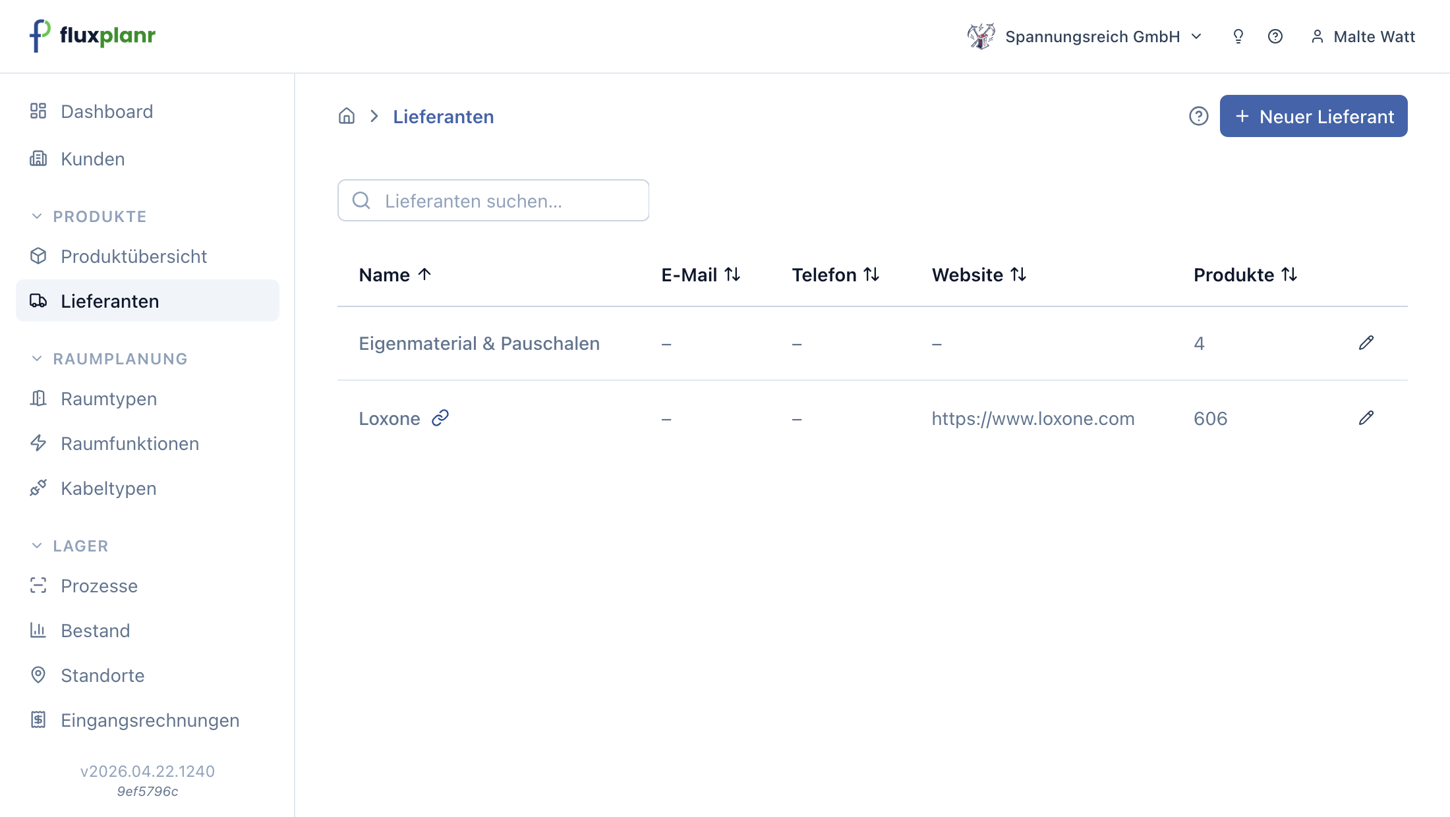Click the link icon next to Loxone
1450x817 pixels.
coord(440,418)
